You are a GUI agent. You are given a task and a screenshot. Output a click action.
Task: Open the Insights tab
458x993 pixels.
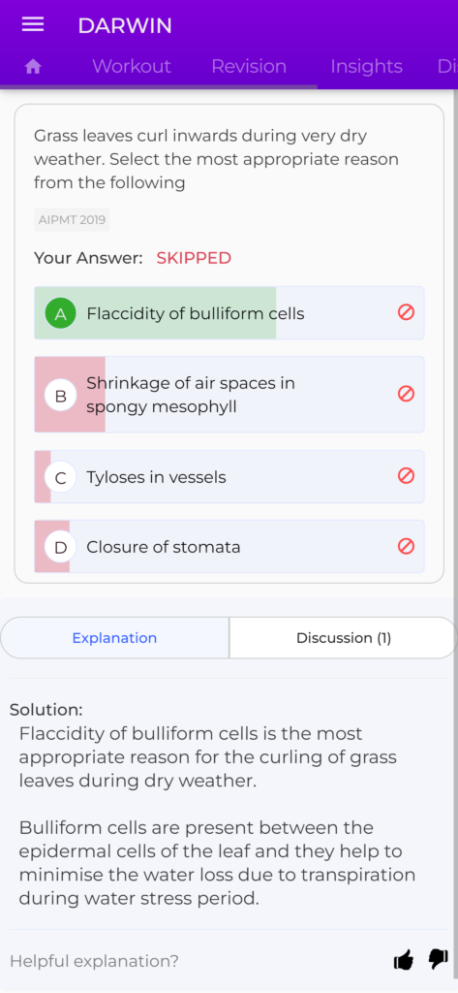366,67
